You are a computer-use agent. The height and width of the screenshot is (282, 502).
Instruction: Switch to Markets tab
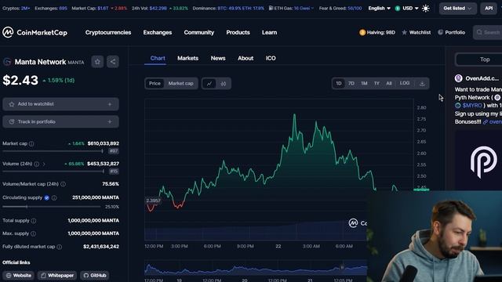pos(188,58)
